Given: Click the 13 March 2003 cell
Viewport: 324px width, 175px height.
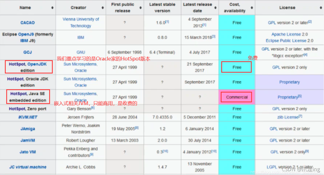Looking at the screenshot, I should coord(125,140).
